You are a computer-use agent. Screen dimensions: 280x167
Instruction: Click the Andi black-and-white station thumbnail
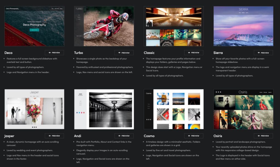(x=104, y=109)
